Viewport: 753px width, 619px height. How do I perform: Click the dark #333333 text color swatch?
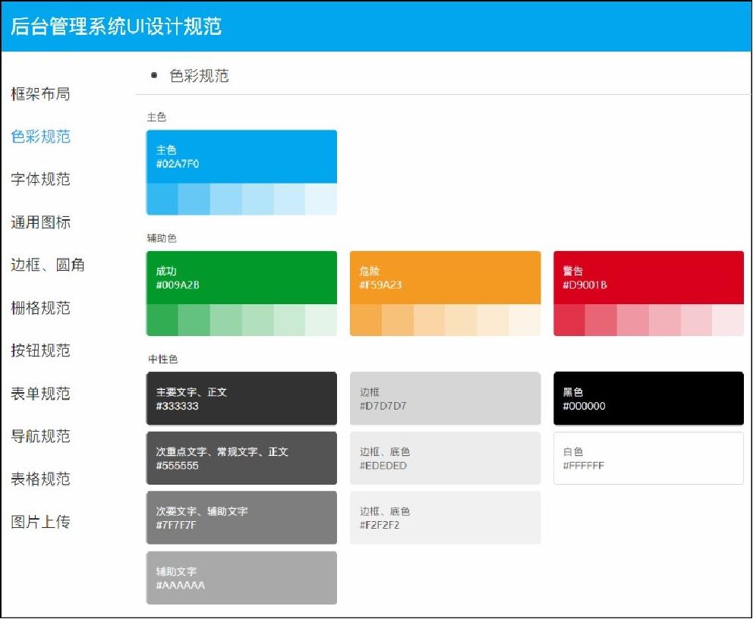coord(241,398)
